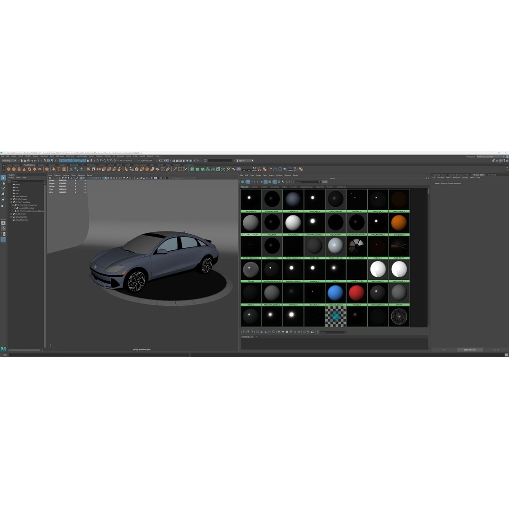
Task: Select the Poly Modeling shelf tab
Action: click(29, 165)
